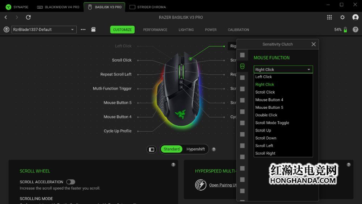Switch to Hypershift mode
Screen dimensions: 362x204
(x=195, y=149)
